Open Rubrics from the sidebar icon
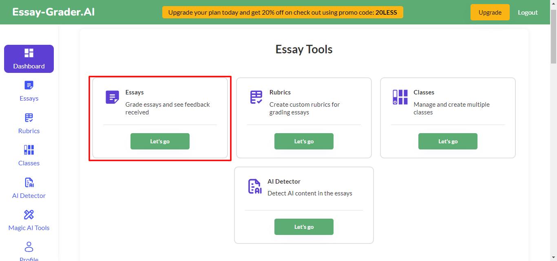557x261 pixels. [x=29, y=118]
